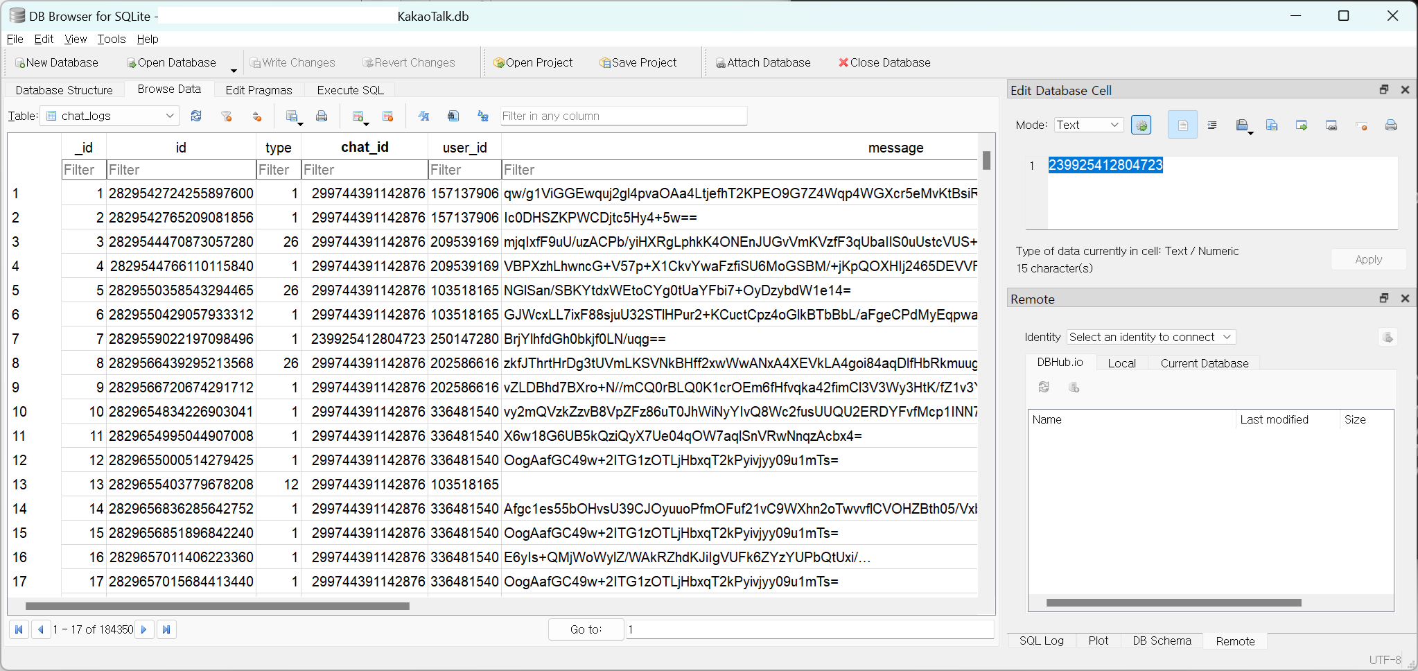This screenshot has width=1418, height=671.
Task: Open the Tools menu
Action: coord(111,39)
